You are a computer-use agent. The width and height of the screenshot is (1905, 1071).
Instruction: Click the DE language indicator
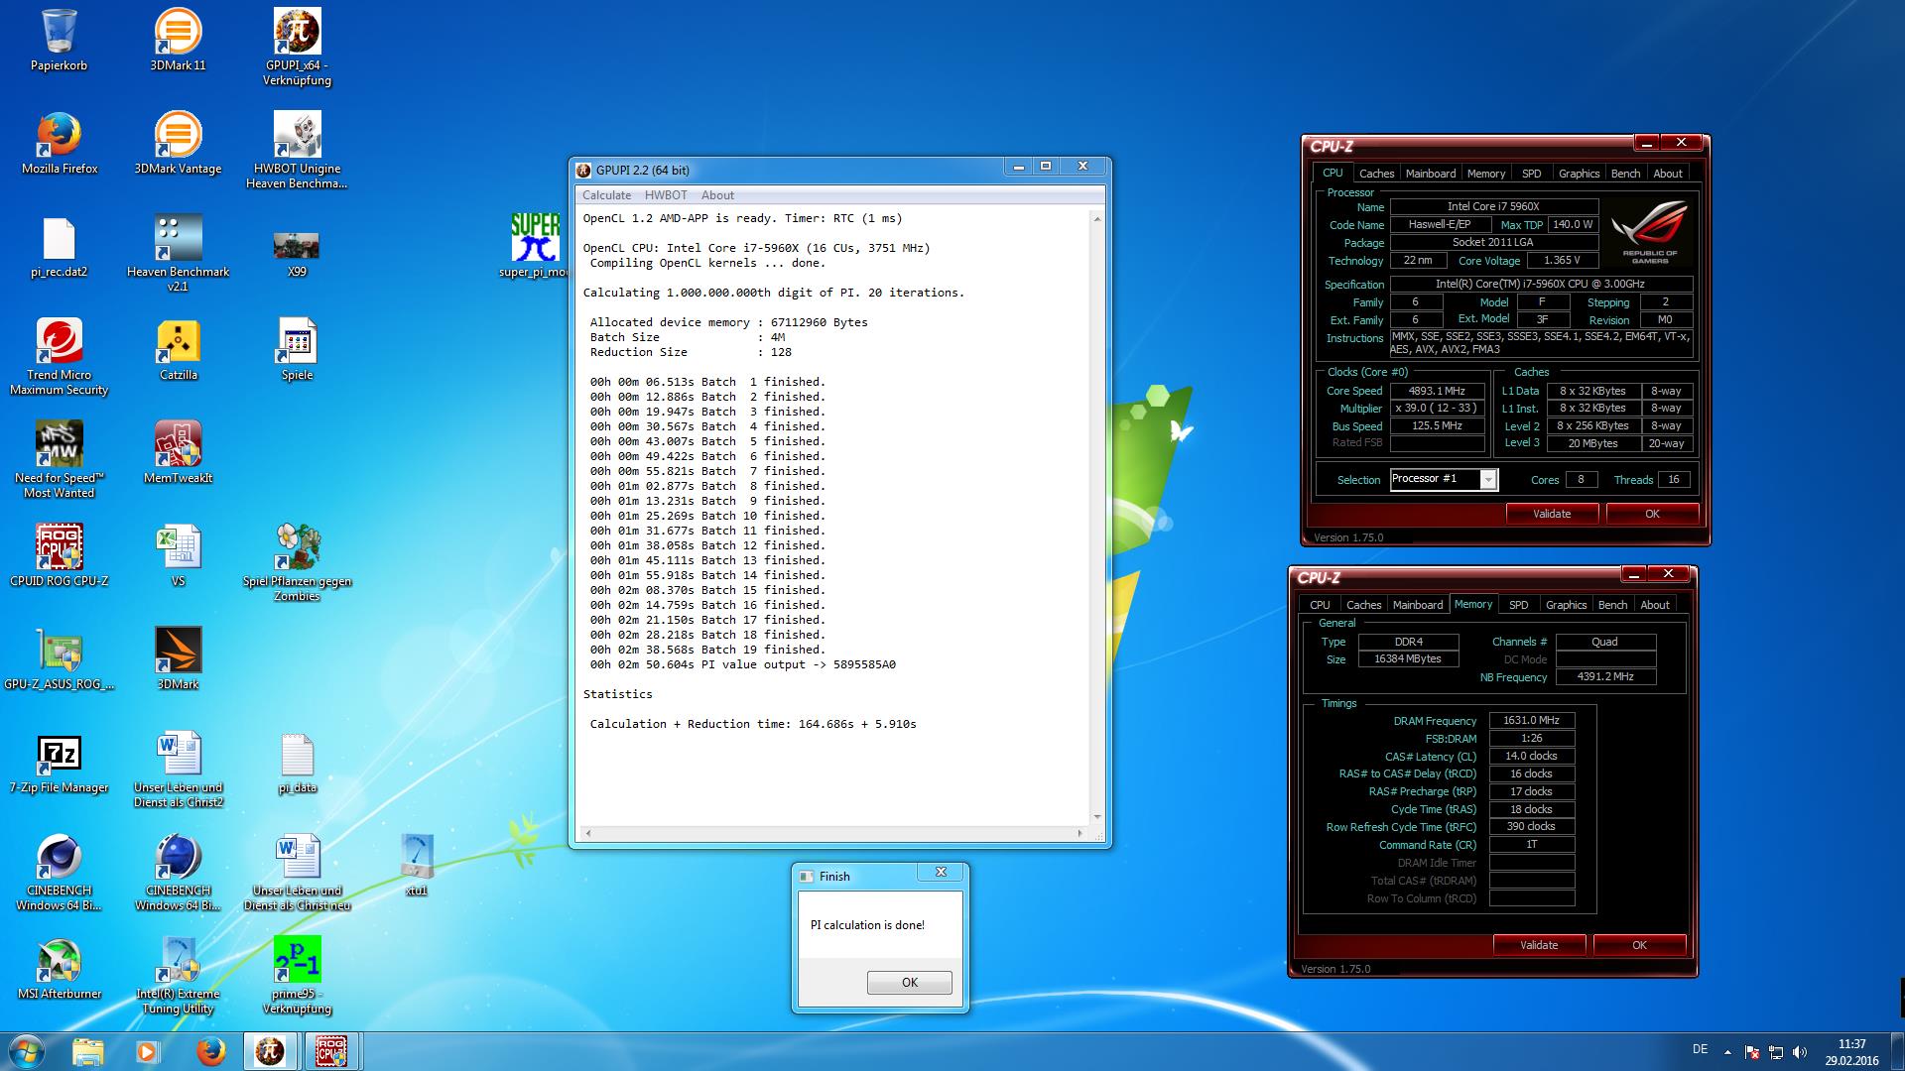pos(1700,1049)
